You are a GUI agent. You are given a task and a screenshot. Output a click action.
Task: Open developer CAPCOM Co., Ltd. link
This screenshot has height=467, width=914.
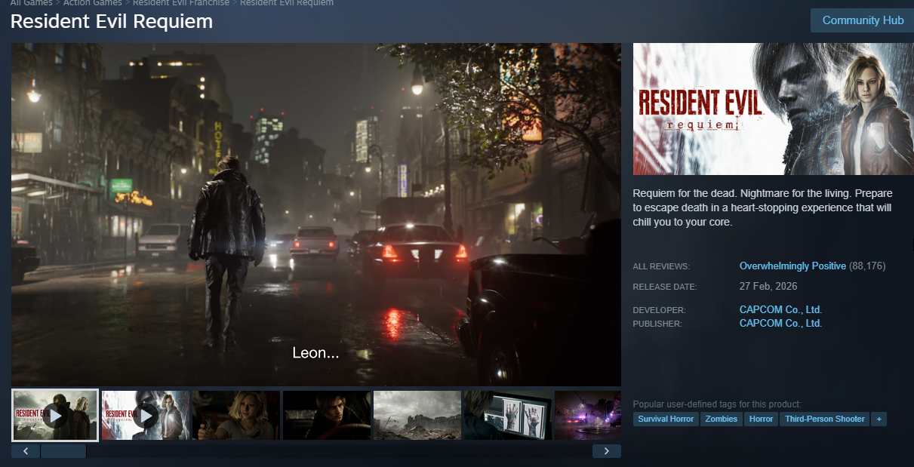(x=780, y=310)
